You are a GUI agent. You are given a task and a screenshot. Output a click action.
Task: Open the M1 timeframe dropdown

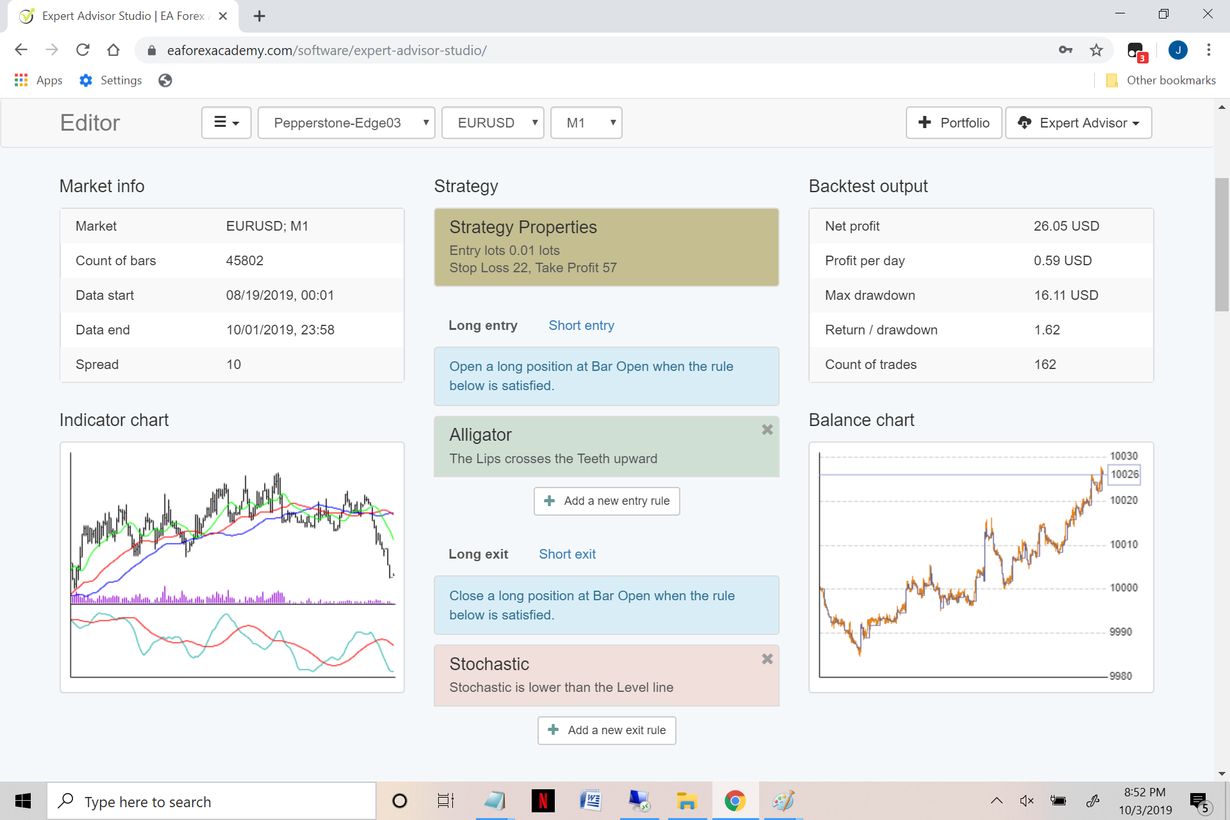586,122
